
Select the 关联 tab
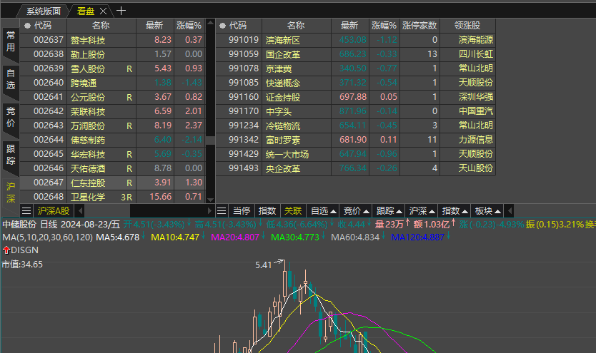click(293, 211)
